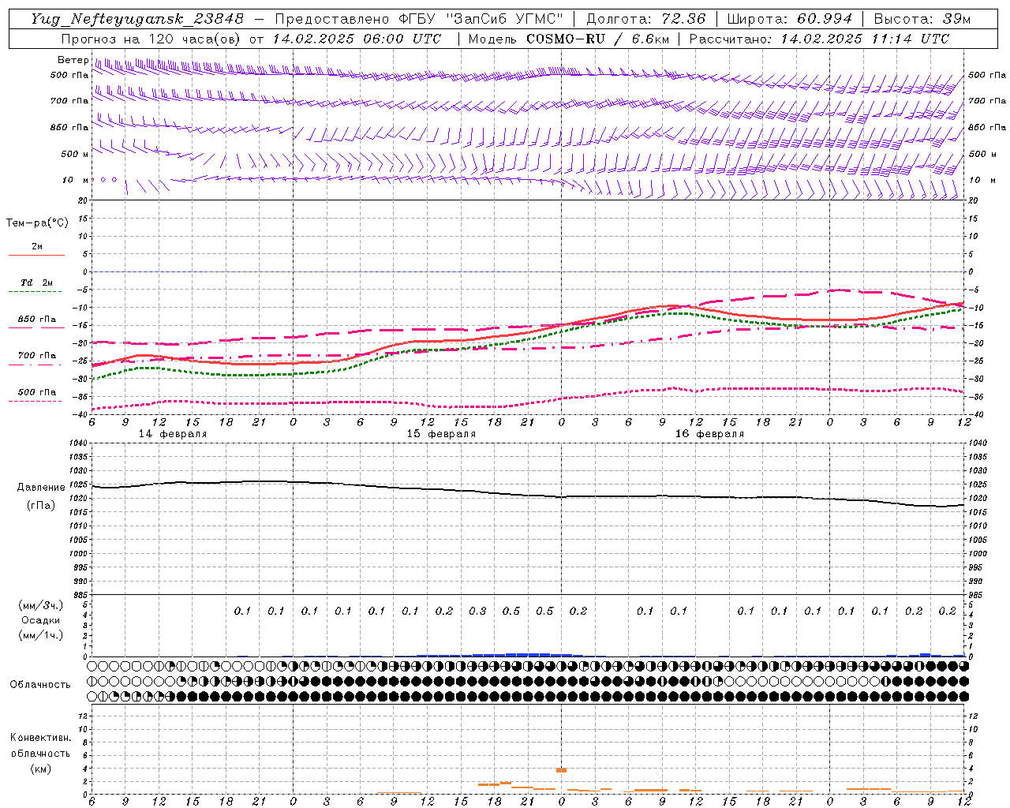
Task: Select the 0.3 precipitation amount value
Action: pyautogui.click(x=477, y=611)
